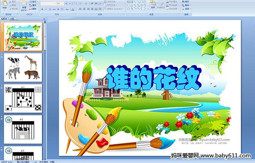
Task: Toggle Underline formatting
Action: pyautogui.click(x=50, y=9)
